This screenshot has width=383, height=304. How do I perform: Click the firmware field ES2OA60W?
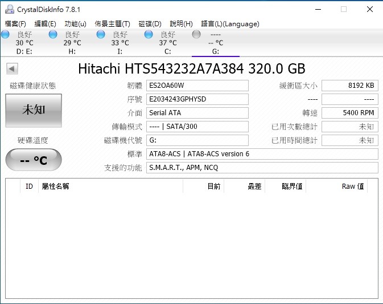197,86
